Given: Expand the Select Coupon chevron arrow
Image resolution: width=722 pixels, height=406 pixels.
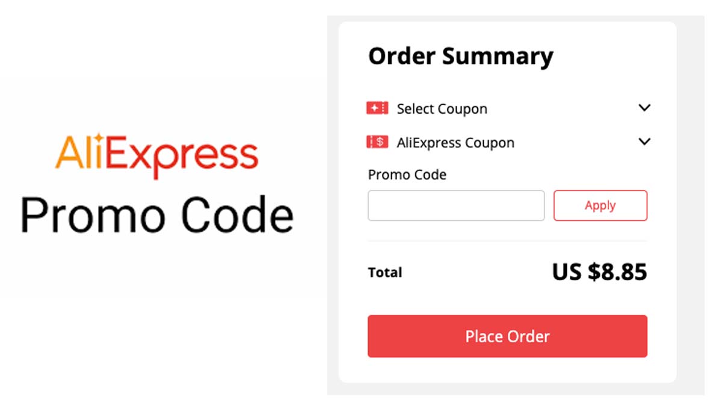Looking at the screenshot, I should (644, 108).
